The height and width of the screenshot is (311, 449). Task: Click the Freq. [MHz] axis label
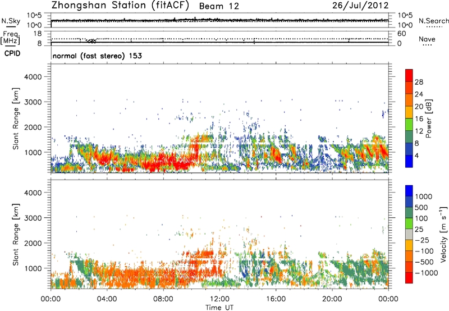tap(10, 38)
